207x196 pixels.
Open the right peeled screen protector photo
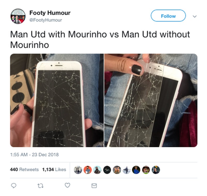(x=151, y=100)
